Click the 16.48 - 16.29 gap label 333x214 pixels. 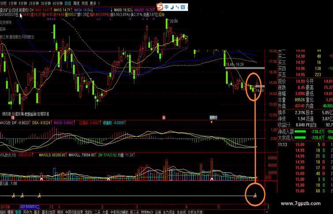point(235,65)
